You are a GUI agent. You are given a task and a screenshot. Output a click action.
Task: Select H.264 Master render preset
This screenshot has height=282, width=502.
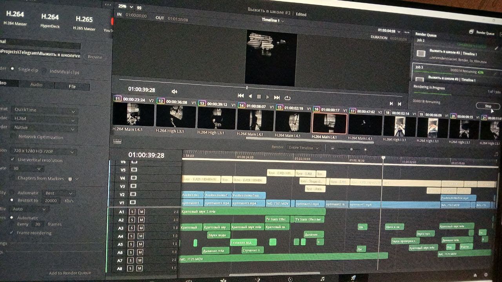pos(16,18)
